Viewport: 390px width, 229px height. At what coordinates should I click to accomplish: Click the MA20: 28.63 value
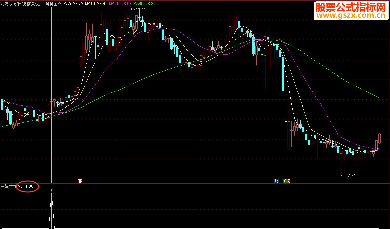click(120, 4)
